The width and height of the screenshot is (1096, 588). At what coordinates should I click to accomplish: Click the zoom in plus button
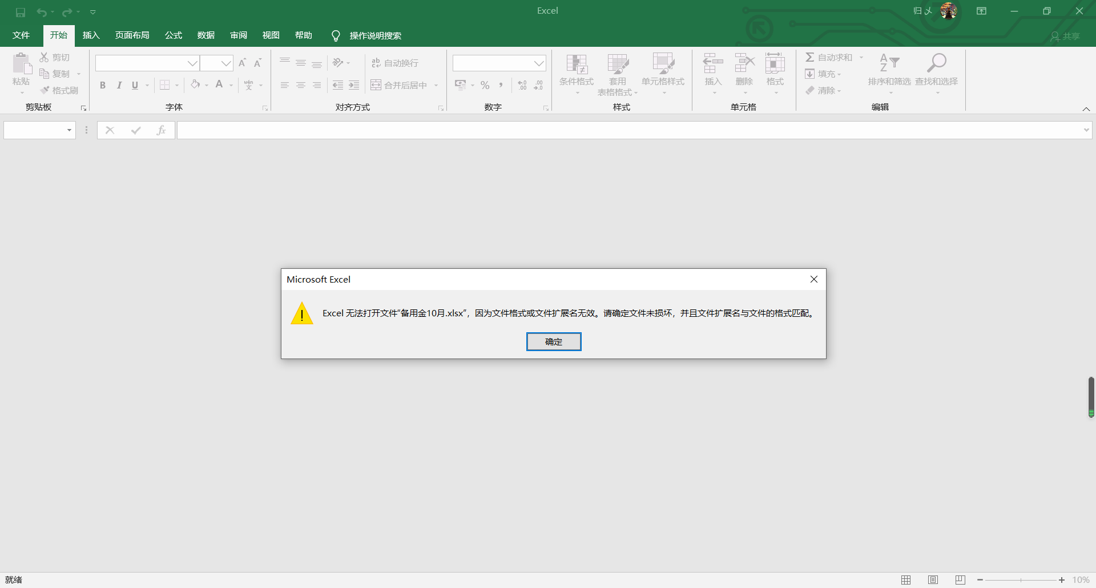coord(1062,580)
